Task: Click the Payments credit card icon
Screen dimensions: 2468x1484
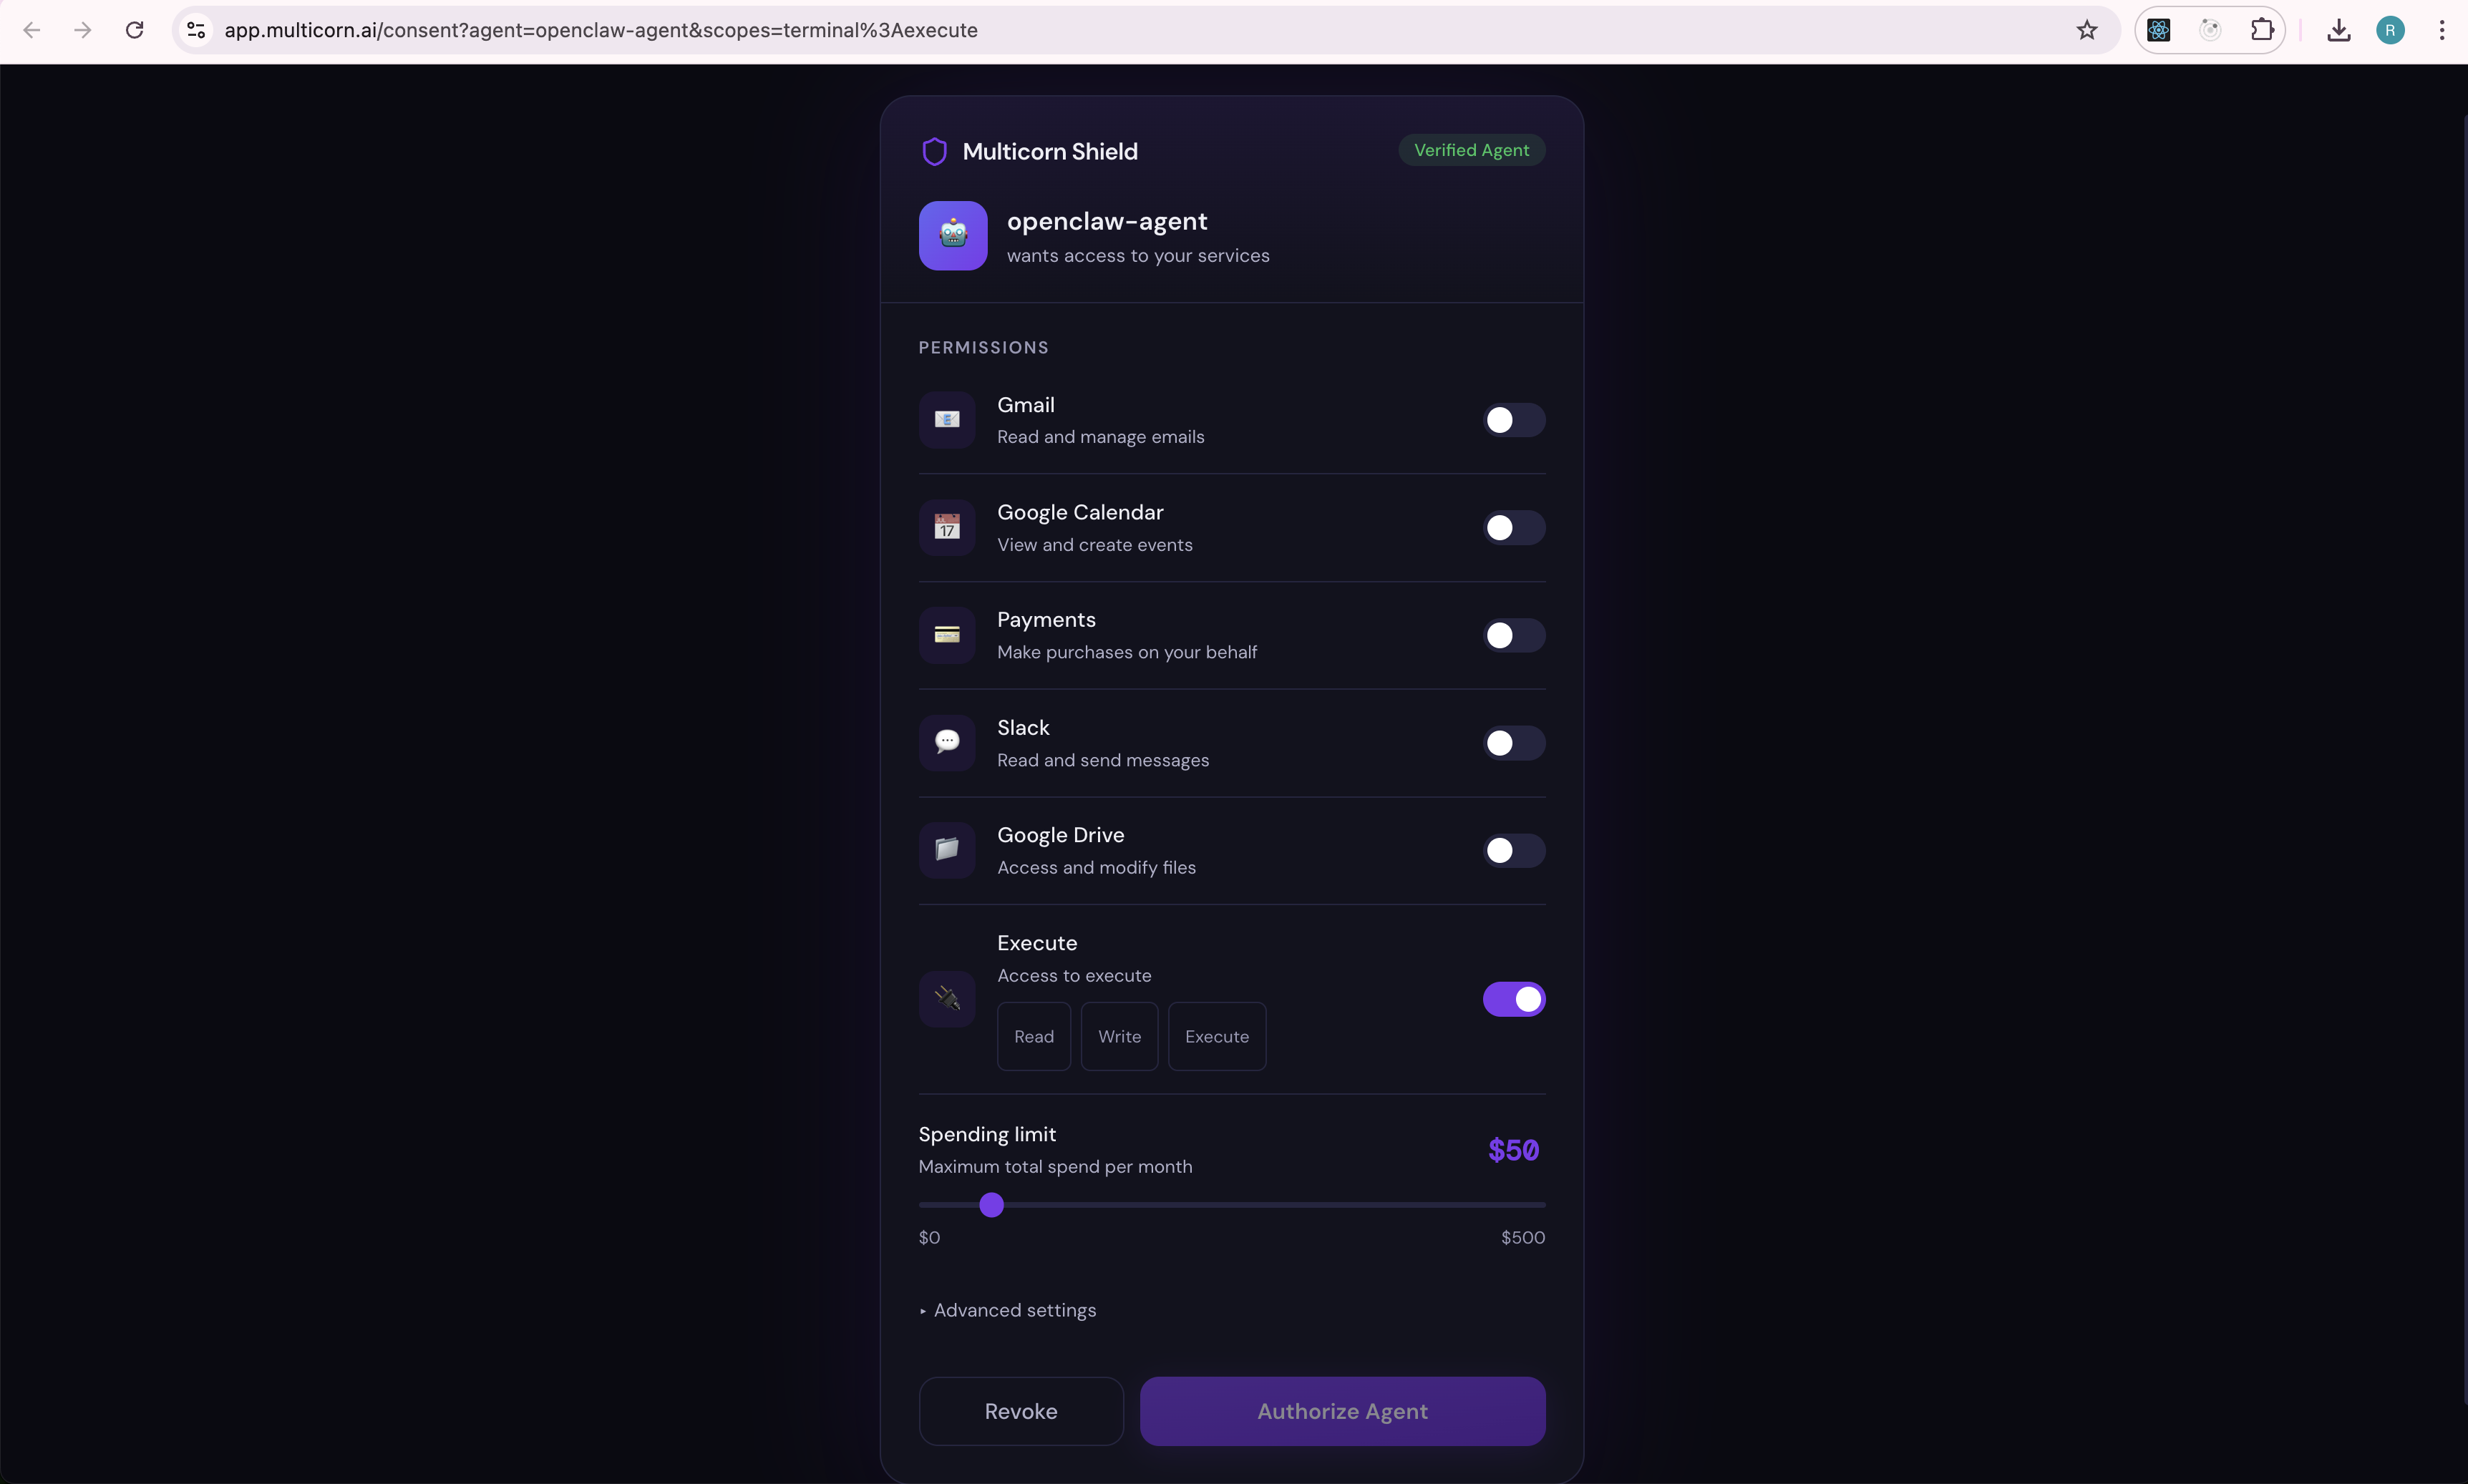Action: (x=946, y=635)
